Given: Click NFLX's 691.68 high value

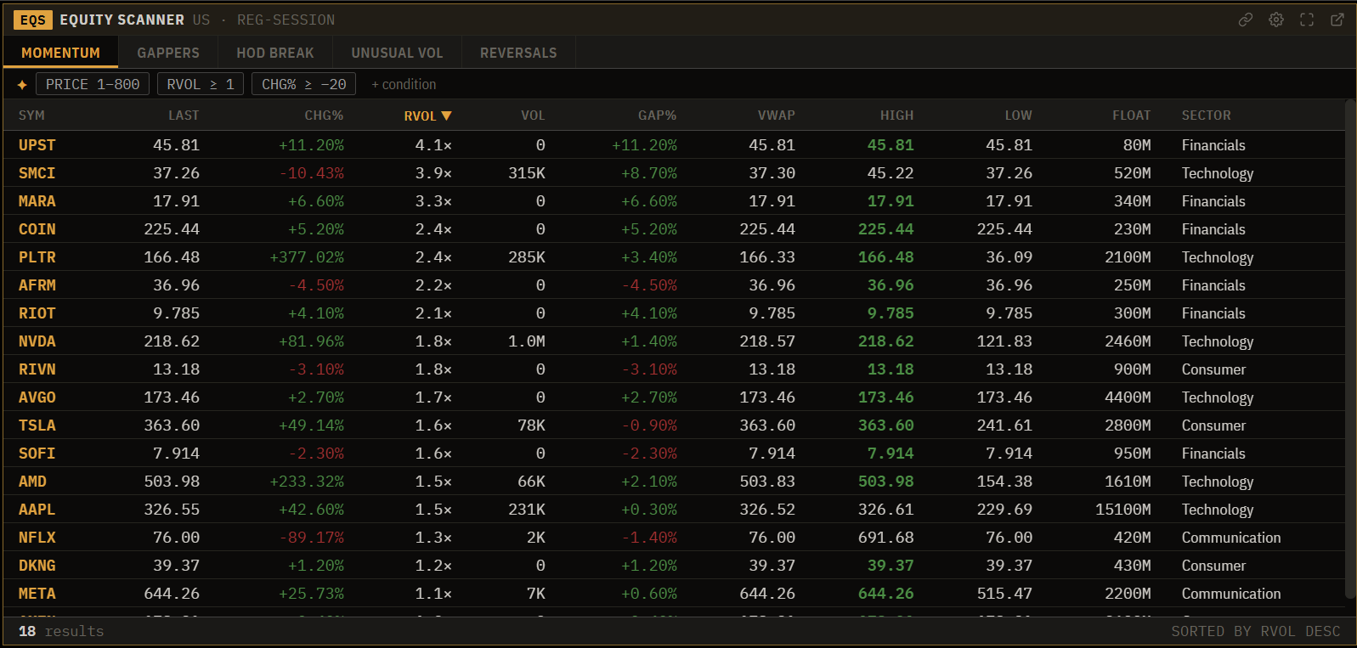Looking at the screenshot, I should pos(886,538).
